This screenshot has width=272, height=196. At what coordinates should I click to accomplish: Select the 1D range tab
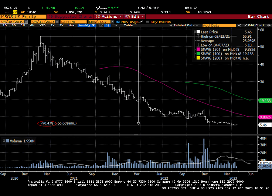pyautogui.click(x=4, y=26)
